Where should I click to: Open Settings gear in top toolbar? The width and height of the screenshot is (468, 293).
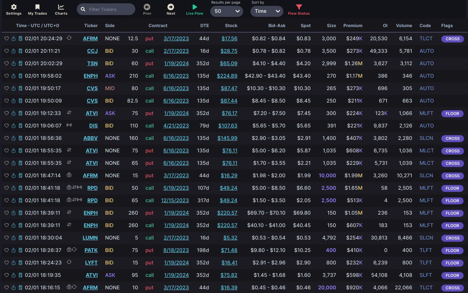click(14, 7)
